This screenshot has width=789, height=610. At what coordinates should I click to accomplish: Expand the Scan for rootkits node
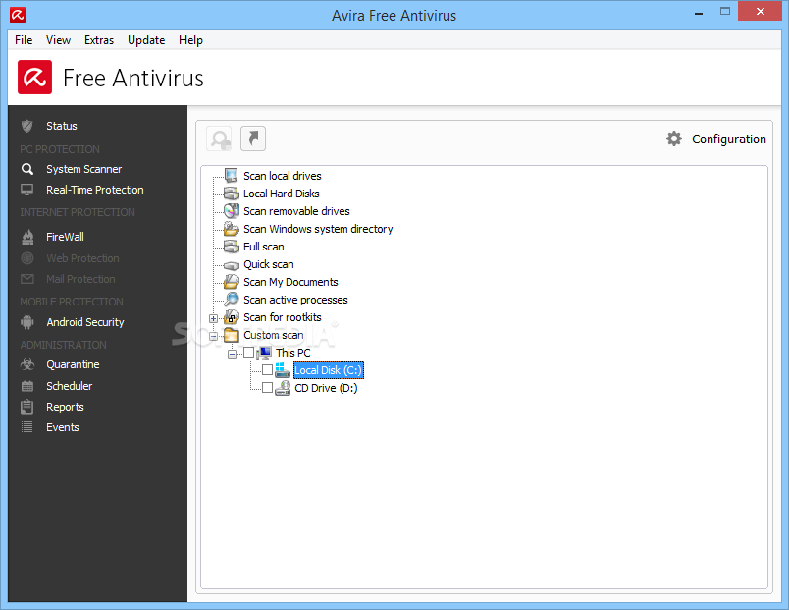[213, 318]
